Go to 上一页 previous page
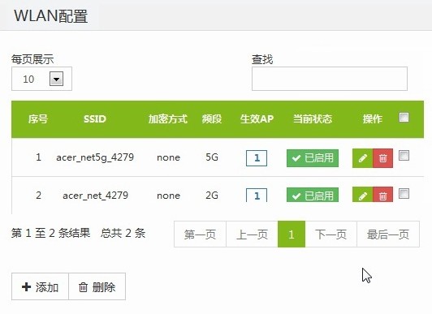The height and width of the screenshot is (314, 432). [252, 234]
